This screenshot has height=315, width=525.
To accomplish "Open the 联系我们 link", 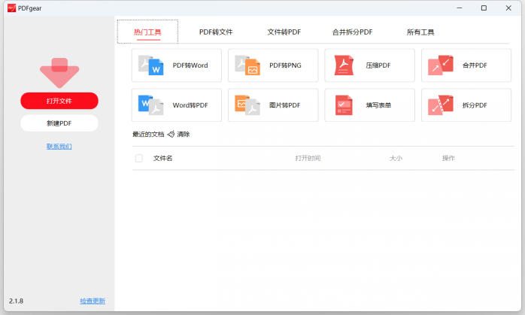I will 59,147.
